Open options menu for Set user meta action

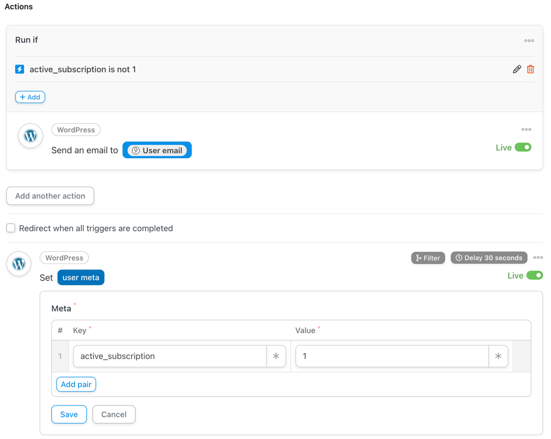point(538,257)
